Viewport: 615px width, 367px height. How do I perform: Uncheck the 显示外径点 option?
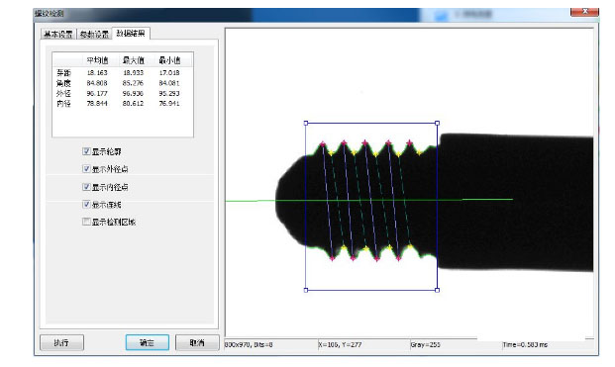point(86,169)
